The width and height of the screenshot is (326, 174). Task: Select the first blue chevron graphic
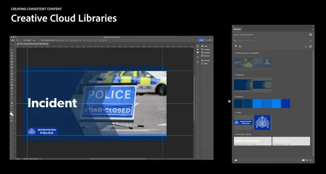tap(243, 85)
